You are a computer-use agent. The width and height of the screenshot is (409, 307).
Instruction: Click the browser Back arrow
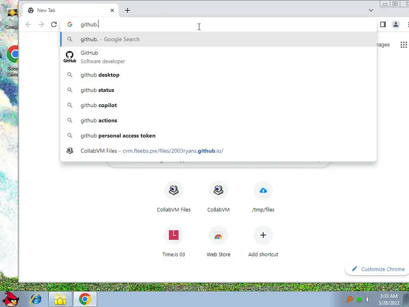[28, 24]
